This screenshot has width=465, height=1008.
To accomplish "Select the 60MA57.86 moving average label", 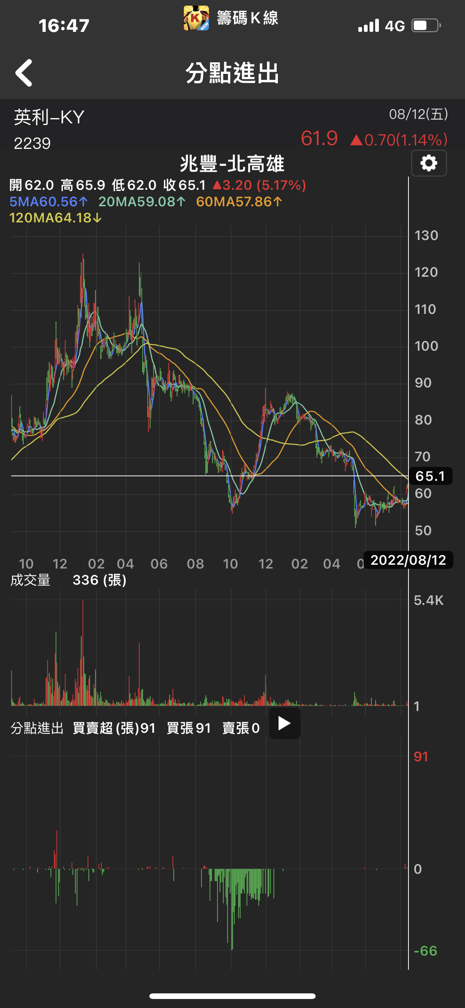I will point(239,202).
